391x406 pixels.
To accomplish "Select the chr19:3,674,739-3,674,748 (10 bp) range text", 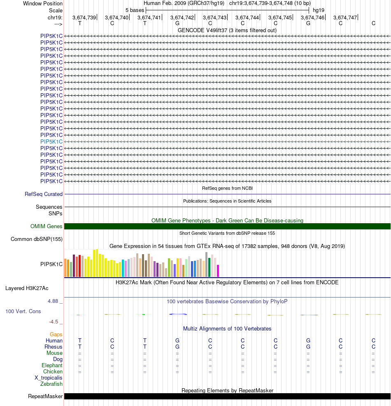I will (270, 3).
